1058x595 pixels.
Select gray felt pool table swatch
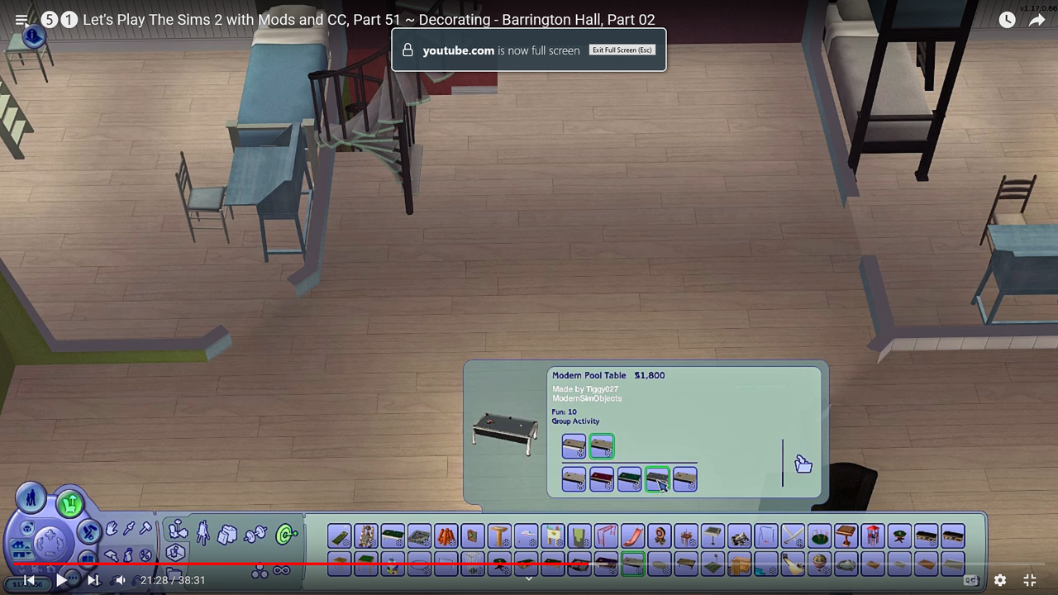(x=657, y=479)
